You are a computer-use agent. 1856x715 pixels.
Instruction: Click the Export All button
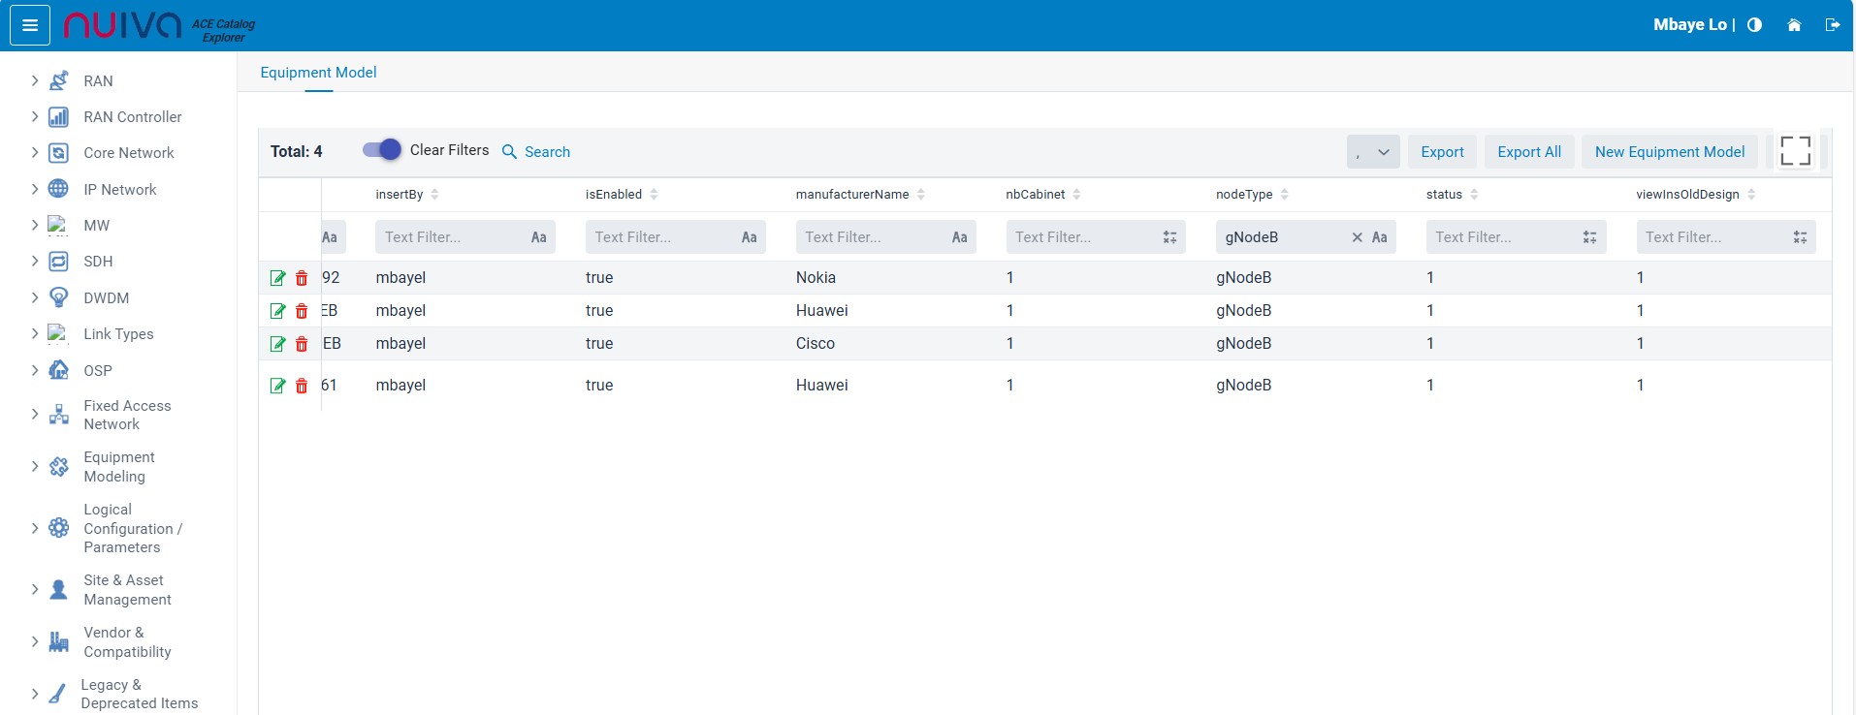[x=1528, y=152]
